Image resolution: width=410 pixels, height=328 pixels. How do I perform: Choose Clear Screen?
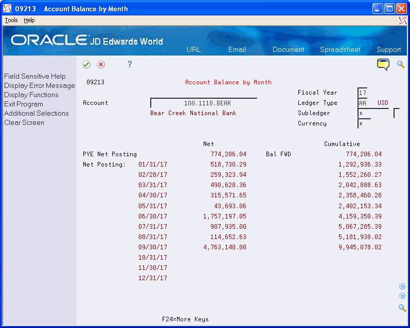24,122
